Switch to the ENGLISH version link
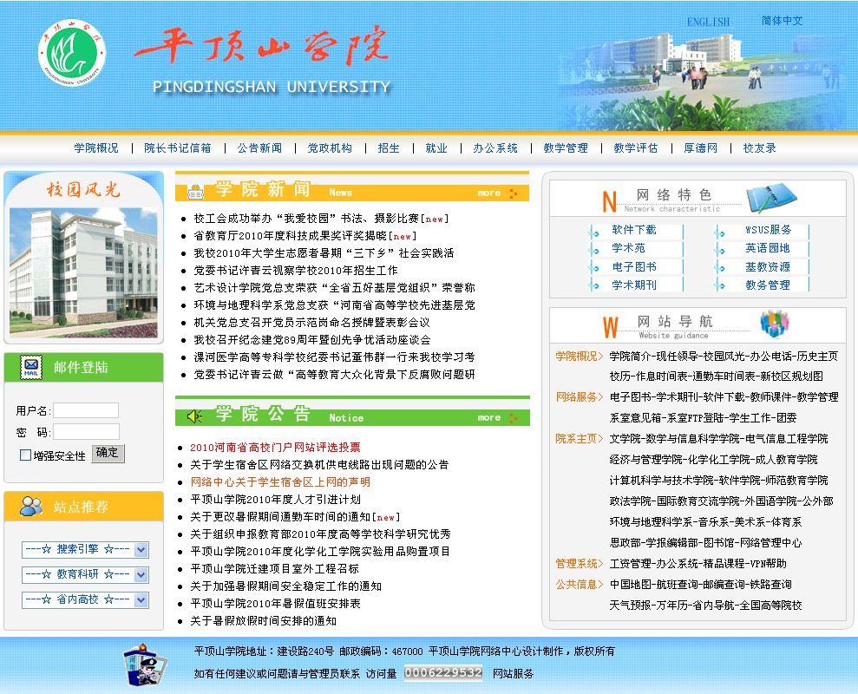The image size is (858, 694). coord(708,22)
